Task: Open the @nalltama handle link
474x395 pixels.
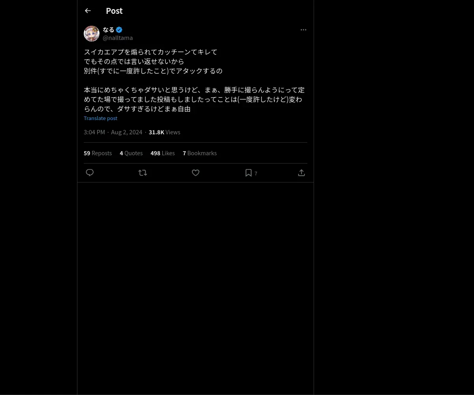Action: coord(118,38)
